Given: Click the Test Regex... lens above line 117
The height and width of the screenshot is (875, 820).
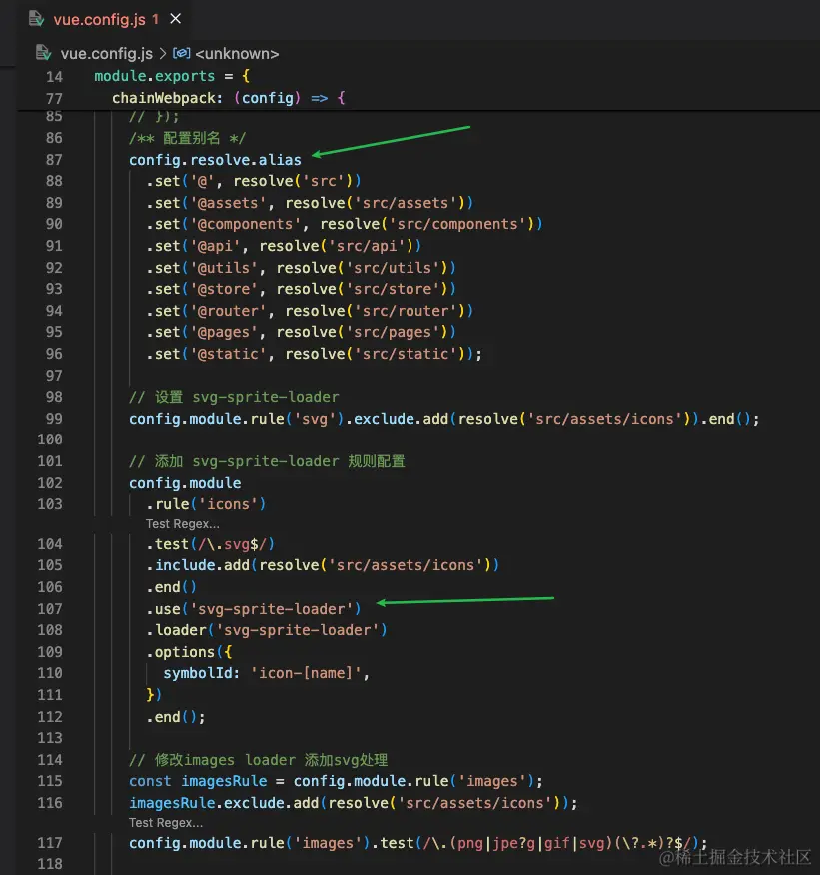Looking at the screenshot, I should coord(166,822).
